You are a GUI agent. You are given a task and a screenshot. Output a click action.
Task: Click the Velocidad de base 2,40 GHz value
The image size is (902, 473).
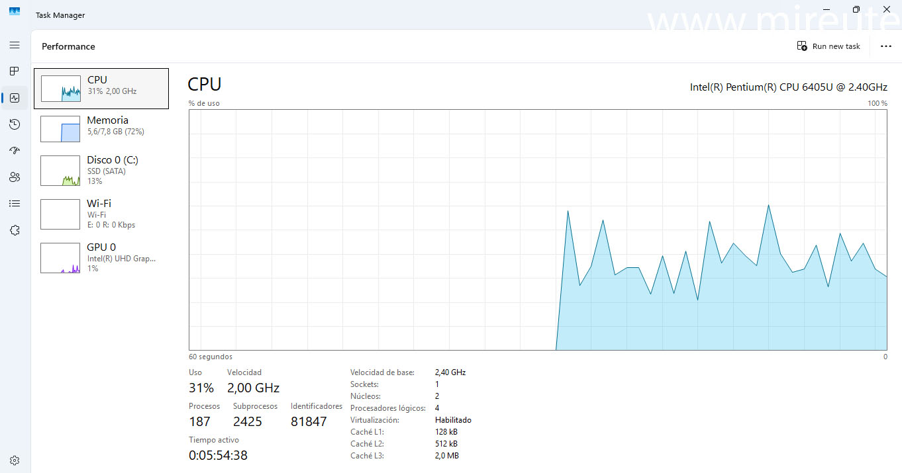tap(450, 372)
